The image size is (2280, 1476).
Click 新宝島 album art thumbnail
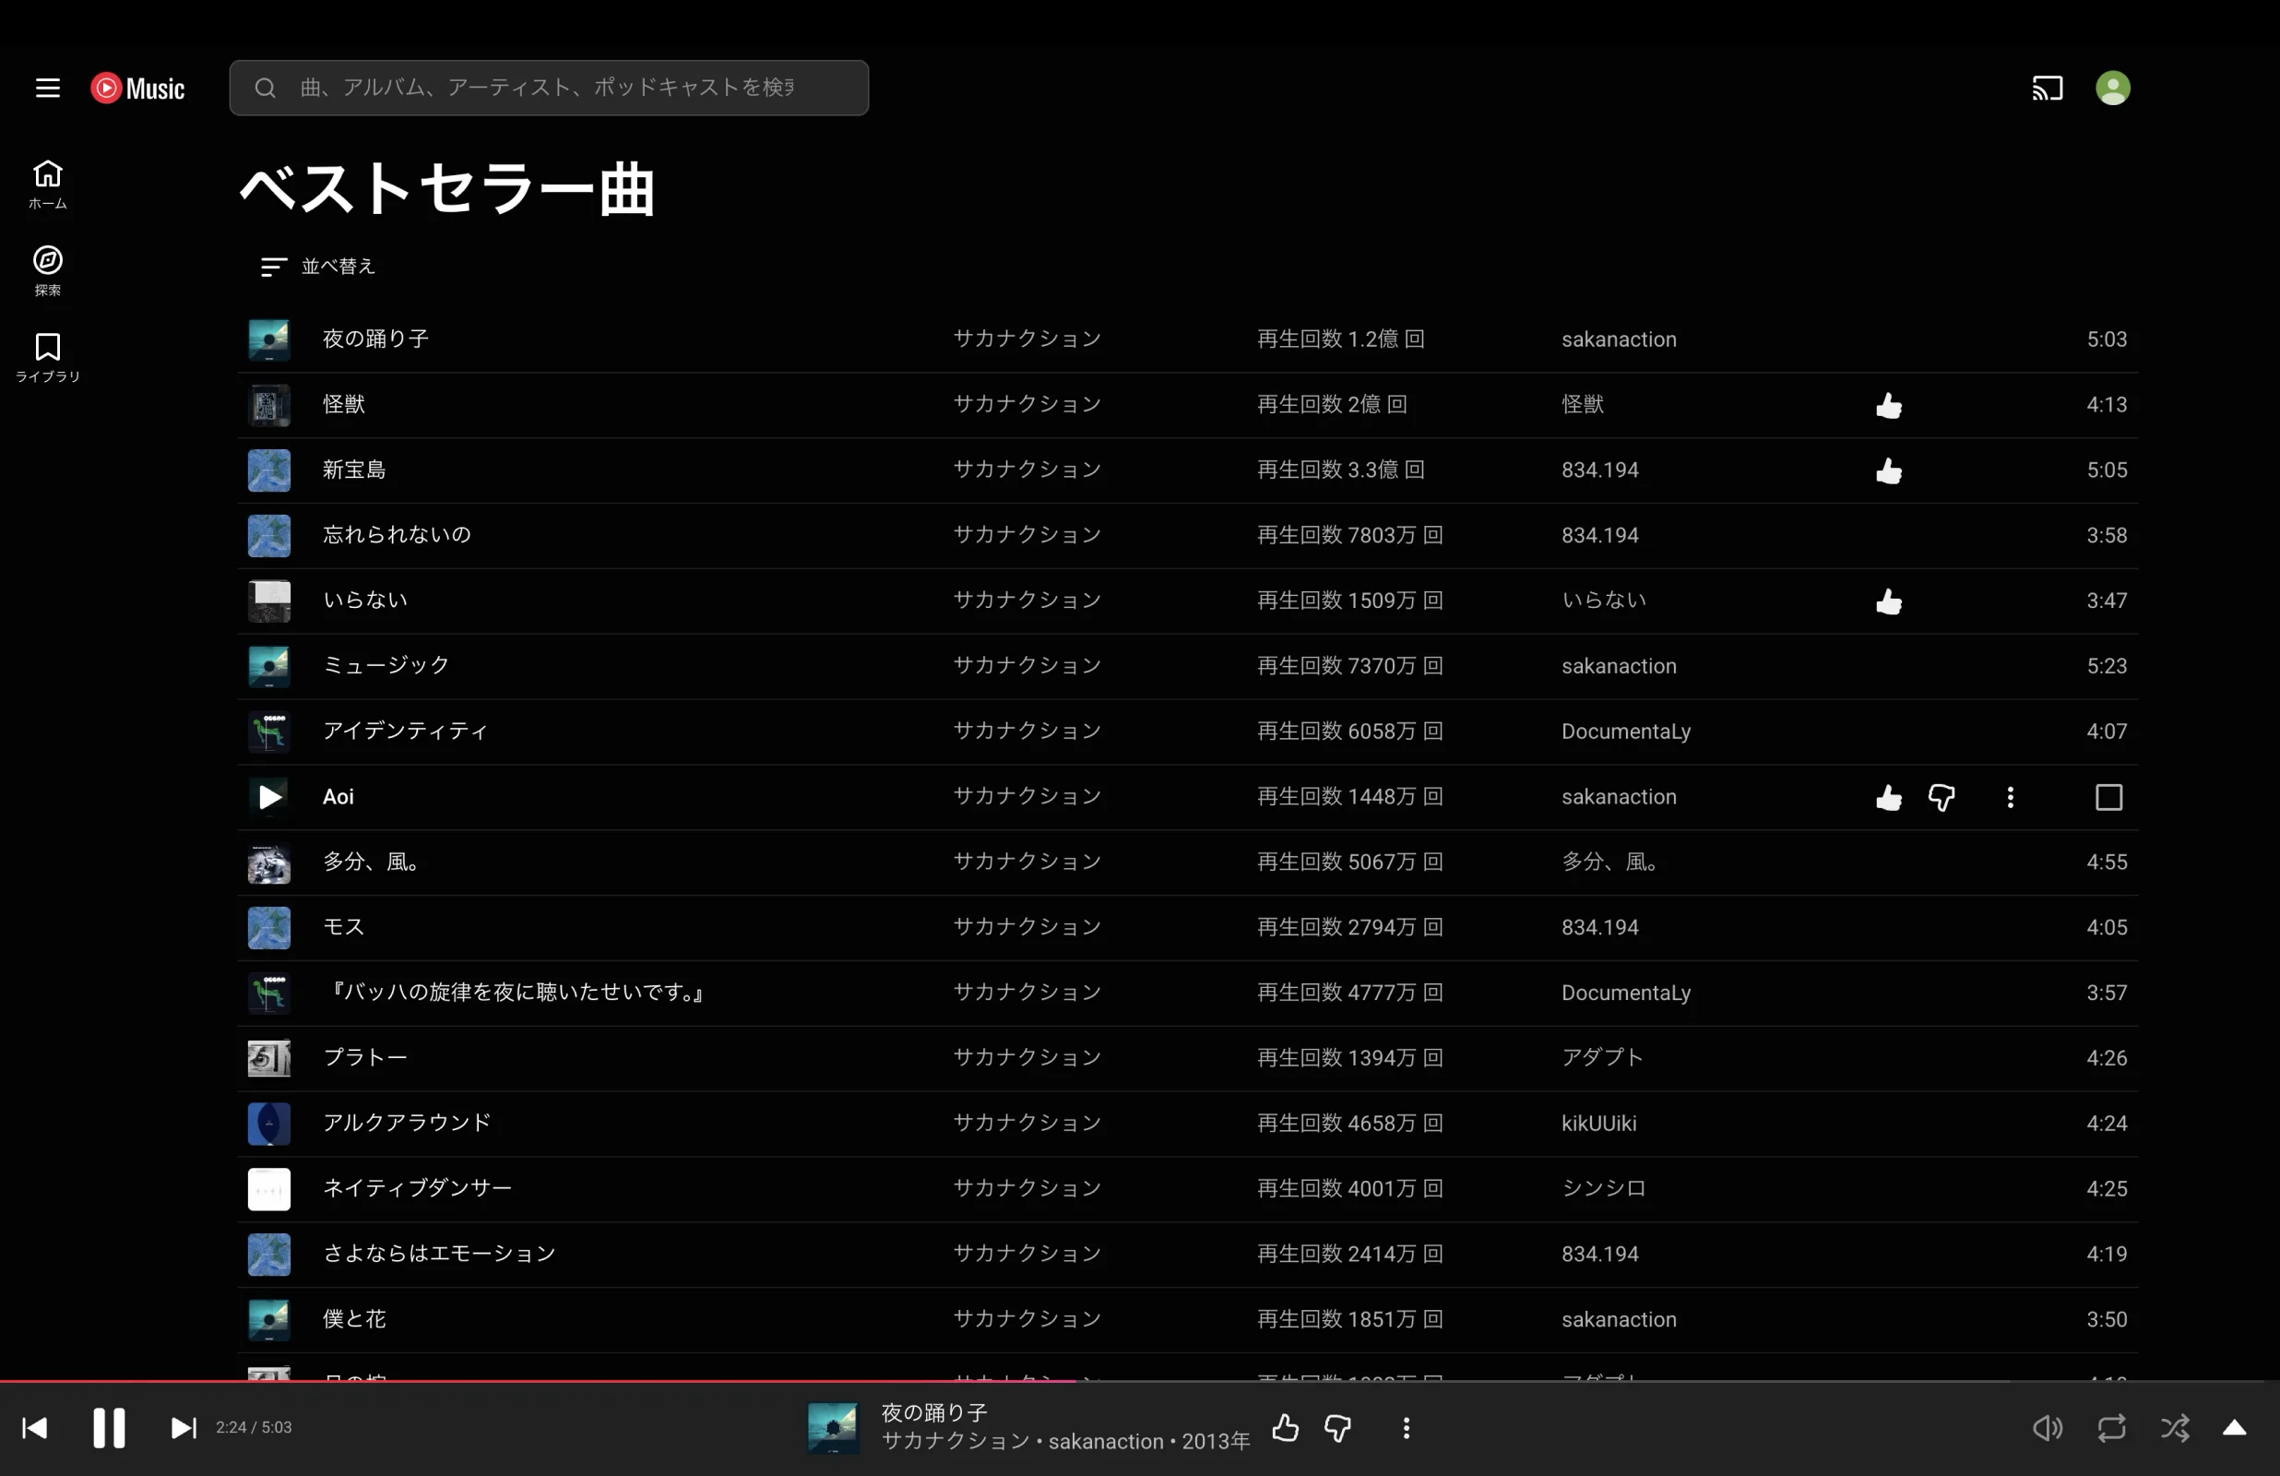click(x=269, y=470)
